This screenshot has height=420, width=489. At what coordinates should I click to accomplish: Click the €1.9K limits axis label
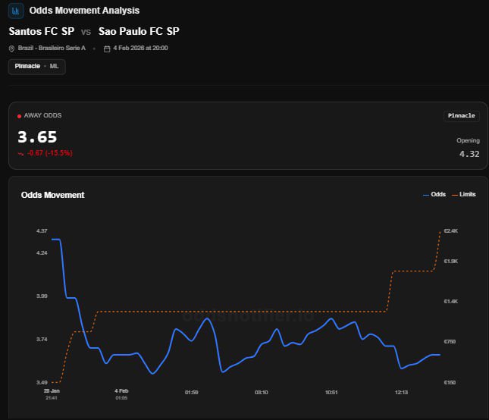[x=451, y=261]
